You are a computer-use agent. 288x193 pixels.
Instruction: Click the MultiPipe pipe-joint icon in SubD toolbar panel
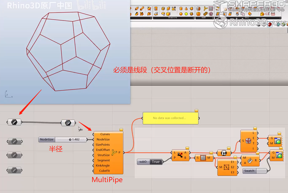tap(205, 8)
